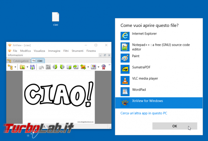This screenshot has width=208, height=141.
Task: Restore the inner ciao document window
Action: click(105, 55)
